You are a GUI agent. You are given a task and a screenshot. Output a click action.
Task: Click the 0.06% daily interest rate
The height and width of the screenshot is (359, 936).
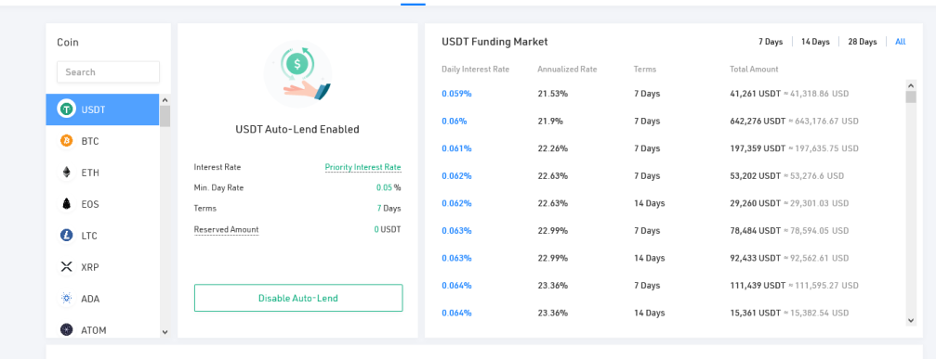pos(455,121)
